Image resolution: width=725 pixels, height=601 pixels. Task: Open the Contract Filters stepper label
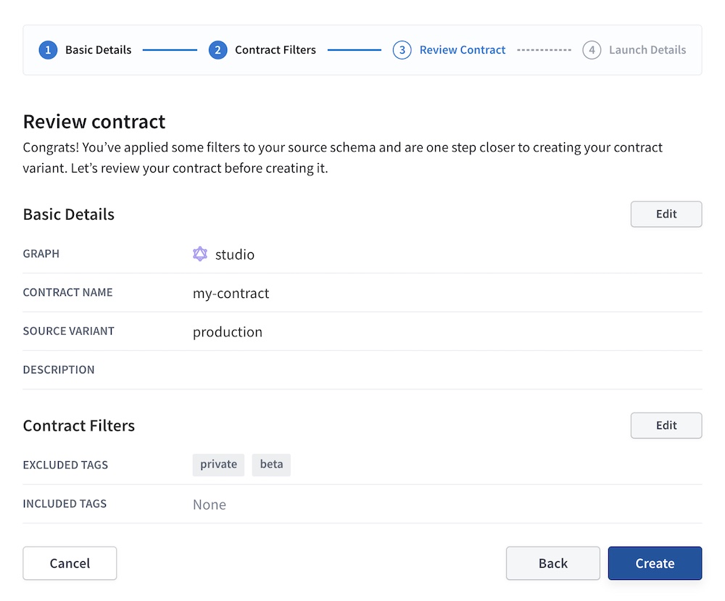(x=275, y=49)
